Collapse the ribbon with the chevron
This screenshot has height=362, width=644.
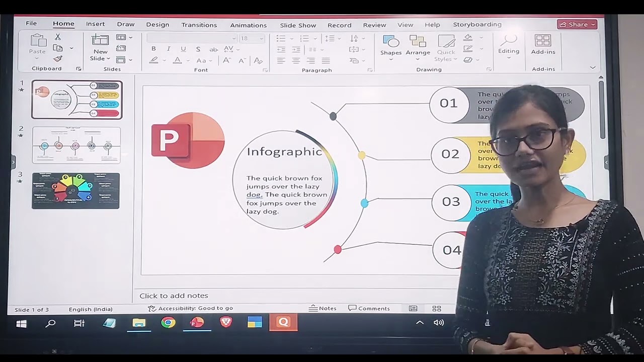[593, 67]
